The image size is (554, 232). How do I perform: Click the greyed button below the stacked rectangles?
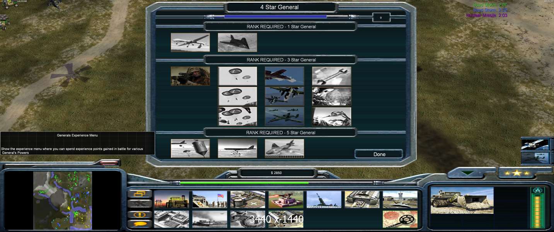(x=140, y=204)
